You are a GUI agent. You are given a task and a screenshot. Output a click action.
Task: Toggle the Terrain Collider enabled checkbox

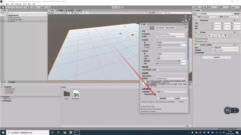[198, 45]
